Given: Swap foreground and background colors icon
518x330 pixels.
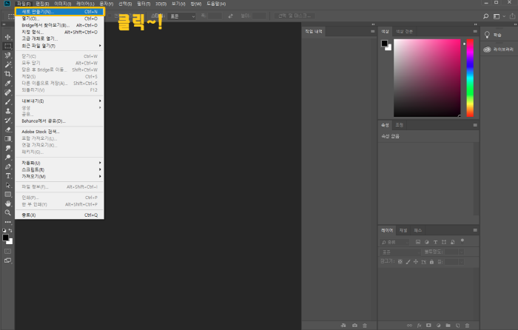Looking at the screenshot, I should click(x=10, y=230).
